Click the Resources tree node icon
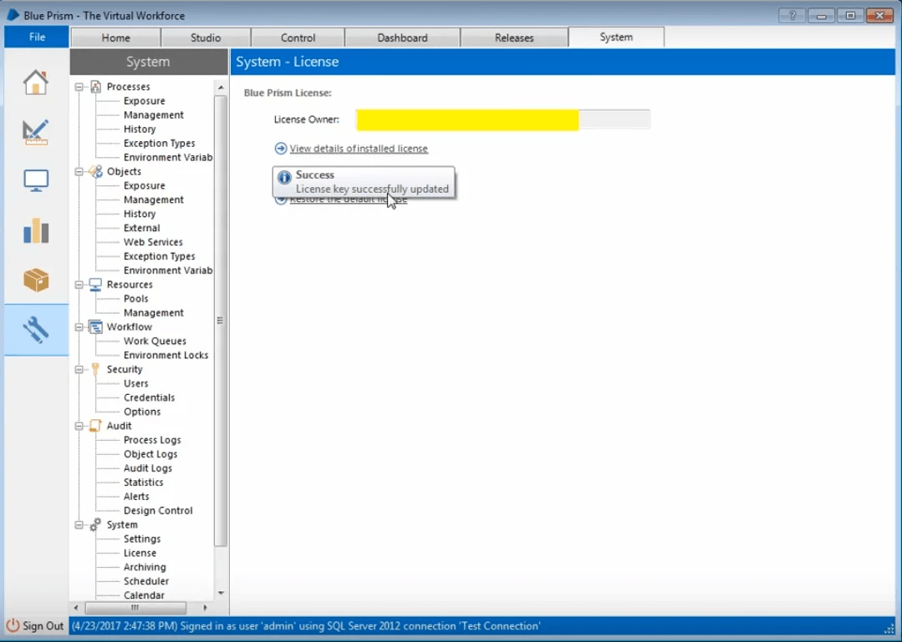This screenshot has width=902, height=642. [x=95, y=284]
